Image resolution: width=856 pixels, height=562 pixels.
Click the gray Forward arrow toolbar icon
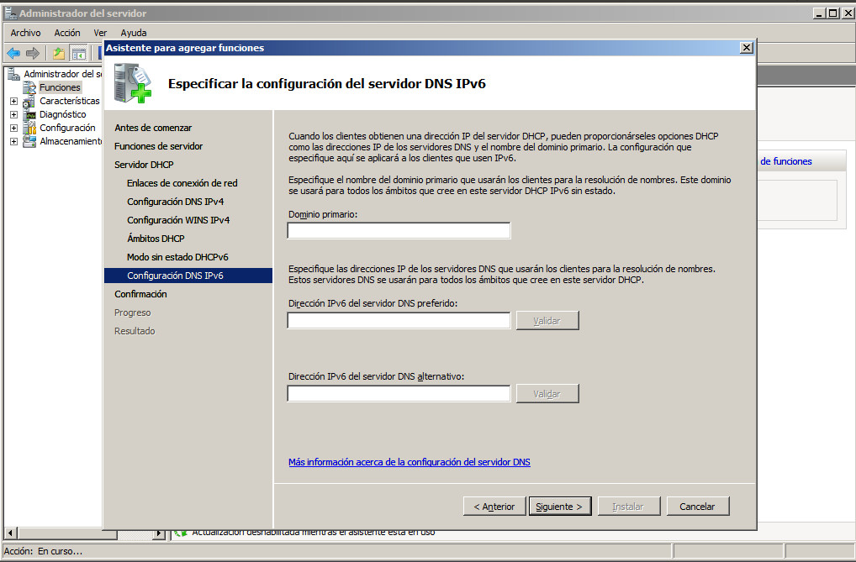coord(33,54)
